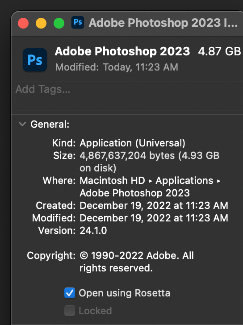Click the Where path "Macintosh HD ▸ Applications"

[147, 180]
